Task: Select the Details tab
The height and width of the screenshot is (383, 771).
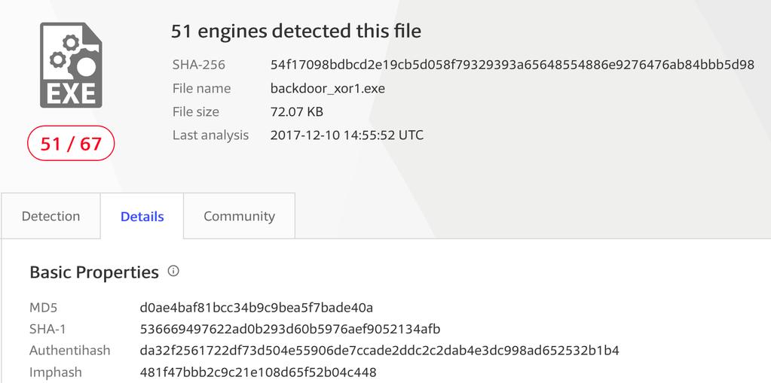Action: click(142, 216)
